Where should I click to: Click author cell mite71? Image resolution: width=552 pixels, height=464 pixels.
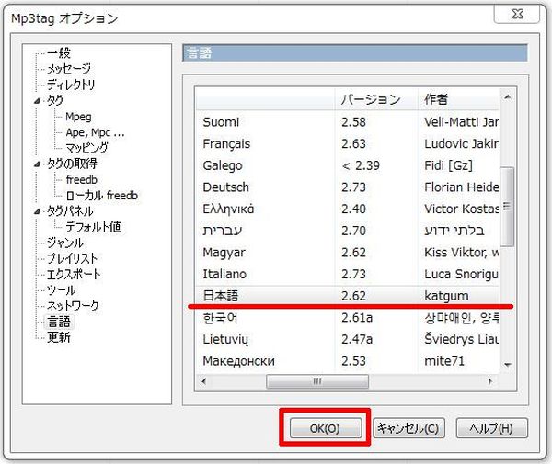[x=444, y=361]
